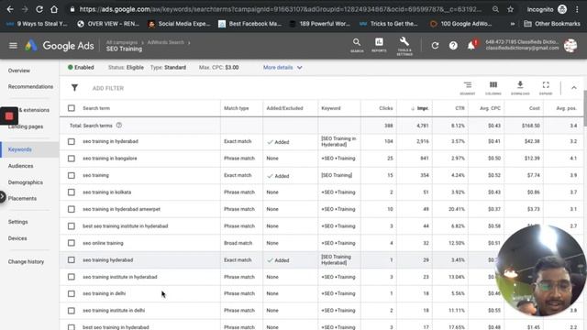Open the Segment tool icon
Screen dimensions: 587x330
coord(468,88)
